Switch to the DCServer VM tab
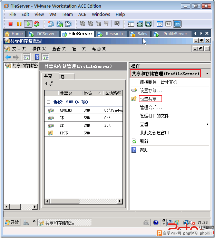The height and width of the screenshot is (238, 215). click(x=43, y=34)
